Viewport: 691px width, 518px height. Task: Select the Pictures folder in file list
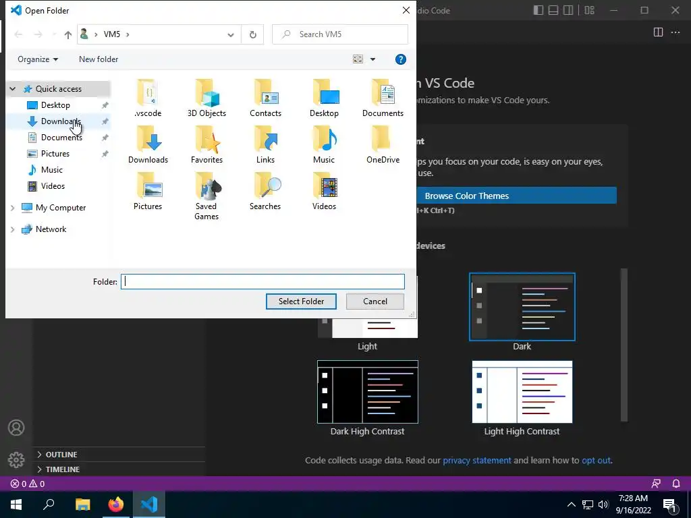pos(148,192)
